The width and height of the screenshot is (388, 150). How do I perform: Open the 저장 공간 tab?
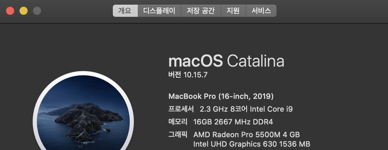pyautogui.click(x=201, y=11)
